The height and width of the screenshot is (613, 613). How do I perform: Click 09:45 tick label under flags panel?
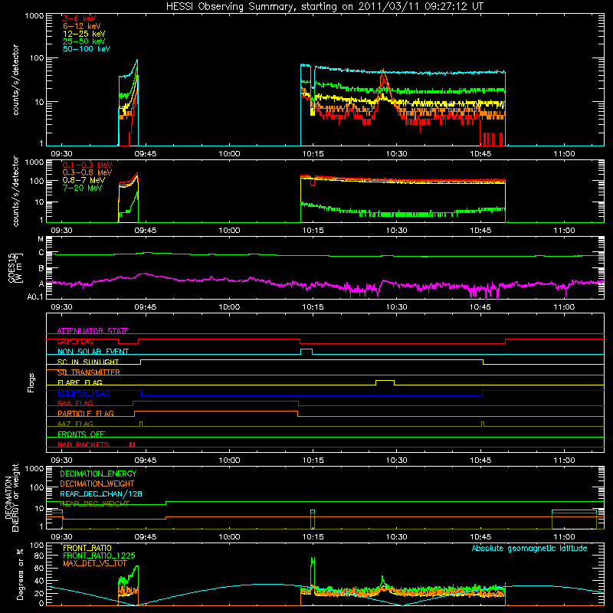(x=146, y=461)
